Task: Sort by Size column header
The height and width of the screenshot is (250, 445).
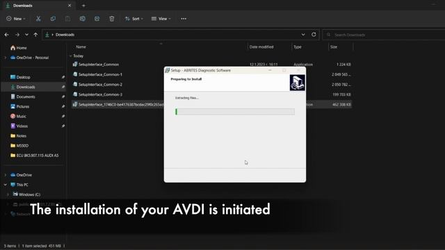Action: (x=334, y=47)
